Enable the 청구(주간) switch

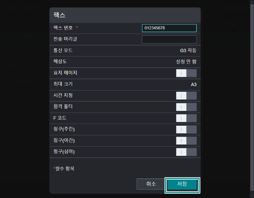pyautogui.click(x=186, y=130)
